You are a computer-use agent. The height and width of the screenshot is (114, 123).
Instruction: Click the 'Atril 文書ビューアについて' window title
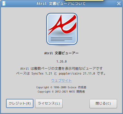click(61, 4)
